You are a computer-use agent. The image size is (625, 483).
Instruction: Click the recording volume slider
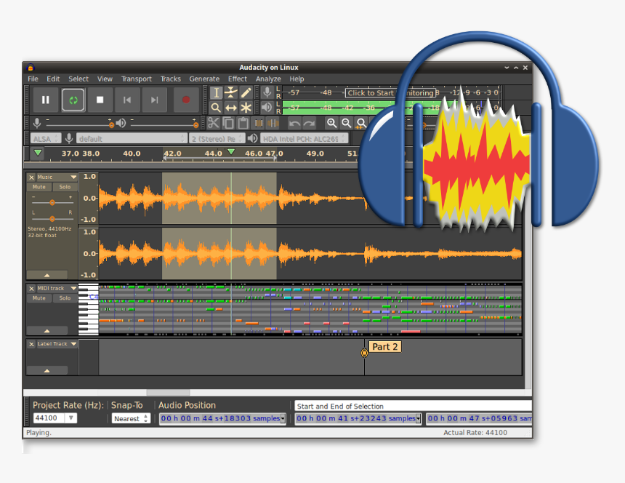click(79, 124)
